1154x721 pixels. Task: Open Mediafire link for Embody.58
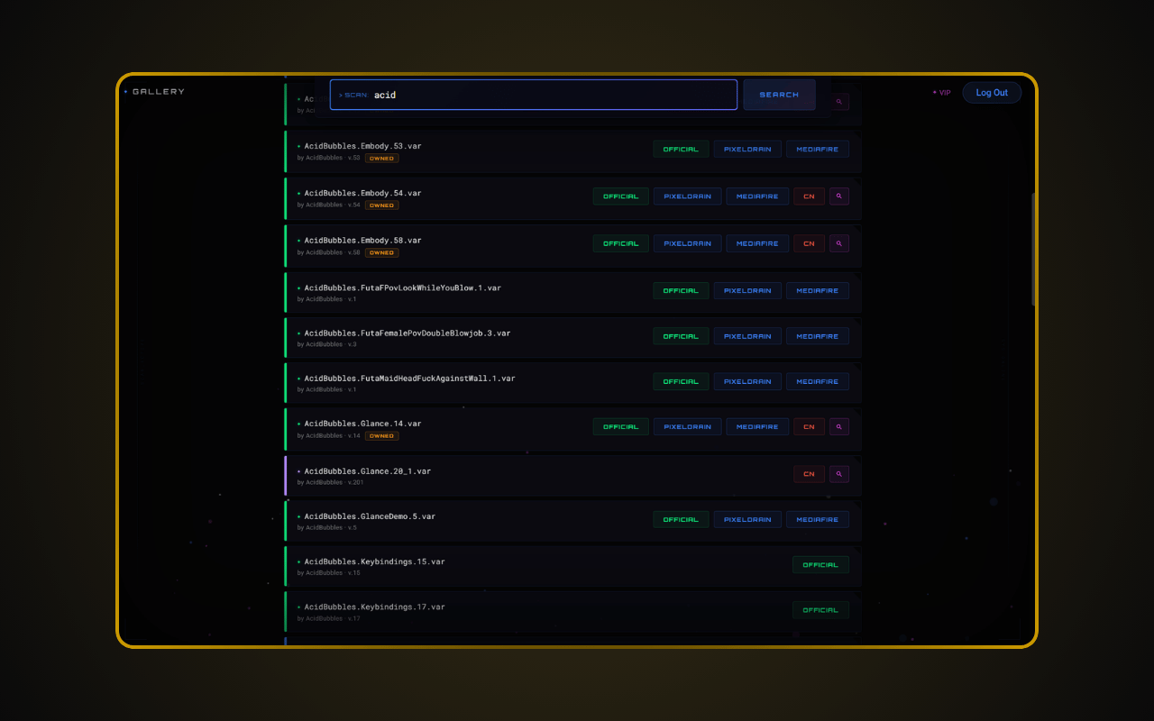(x=757, y=243)
